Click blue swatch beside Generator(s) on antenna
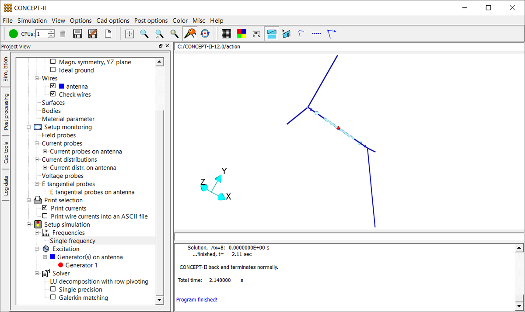The height and width of the screenshot is (312, 525). (53, 257)
